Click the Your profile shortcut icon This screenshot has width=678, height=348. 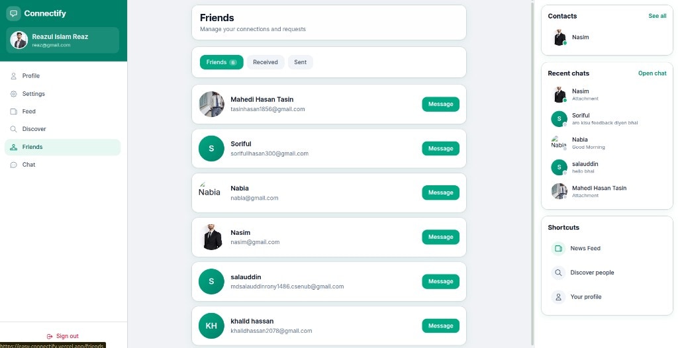point(558,297)
